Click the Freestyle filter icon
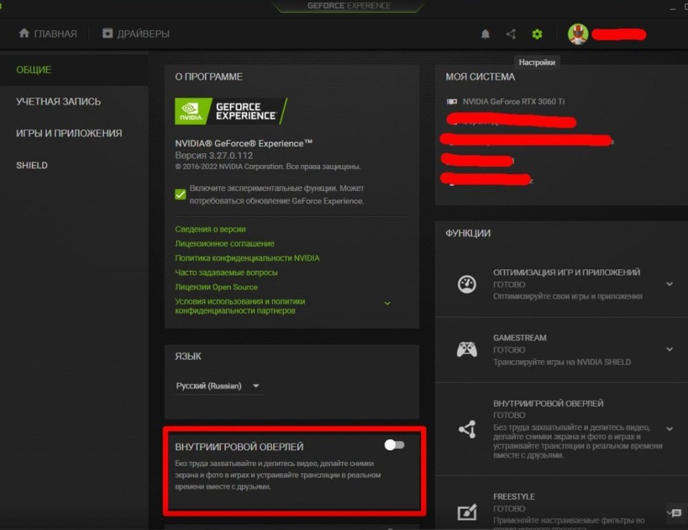Screen dimensions: 688x530 [467, 512]
